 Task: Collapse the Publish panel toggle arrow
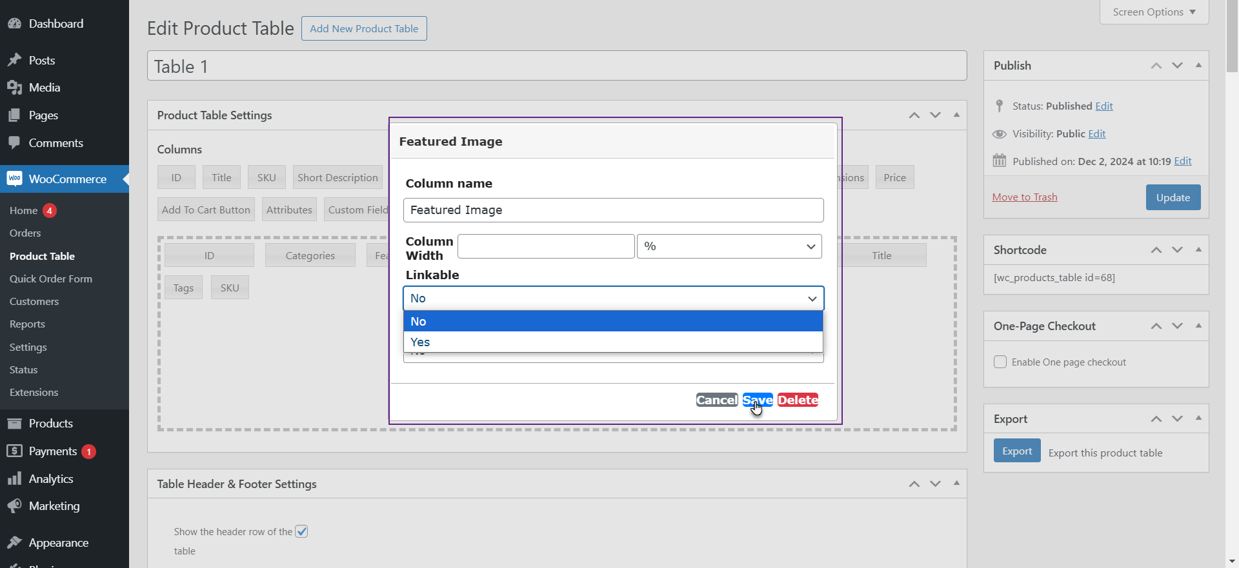pyautogui.click(x=1198, y=66)
